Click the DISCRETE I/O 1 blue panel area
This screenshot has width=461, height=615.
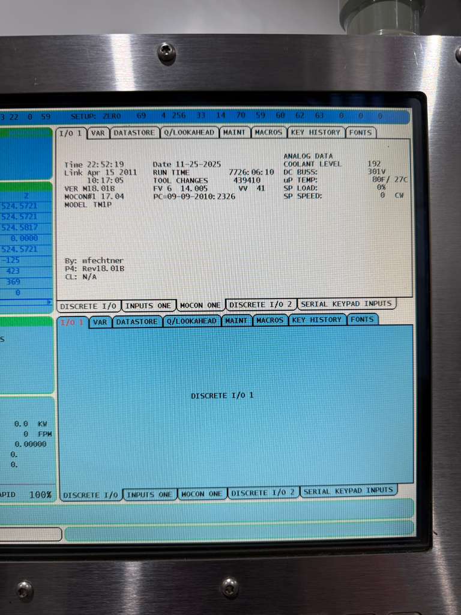click(235, 402)
